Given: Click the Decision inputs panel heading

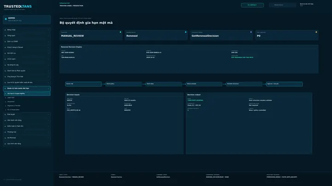Looking at the screenshot, I should pos(73,95).
